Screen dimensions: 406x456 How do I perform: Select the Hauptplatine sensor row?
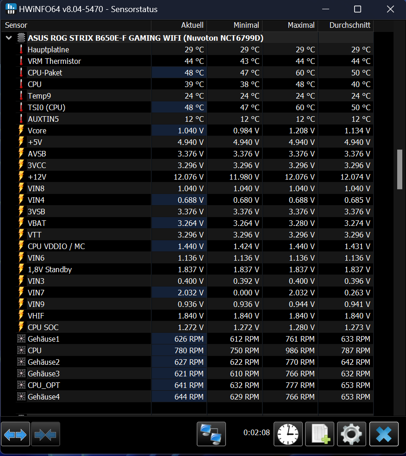click(194, 50)
